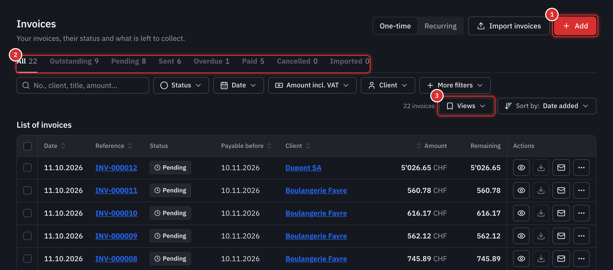Select the INV-000009 row checkbox
The image size is (613, 270).
[x=27, y=236]
